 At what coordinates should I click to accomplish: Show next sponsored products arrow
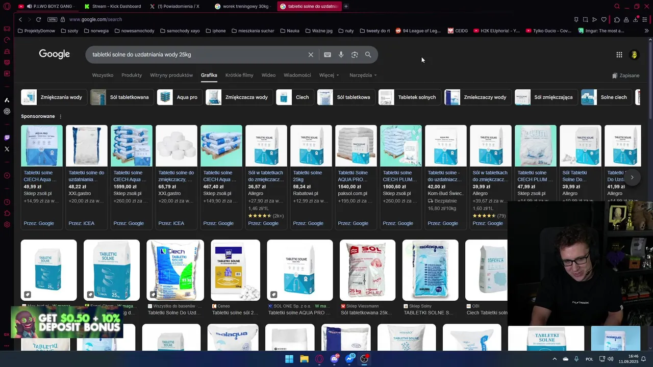pyautogui.click(x=632, y=177)
